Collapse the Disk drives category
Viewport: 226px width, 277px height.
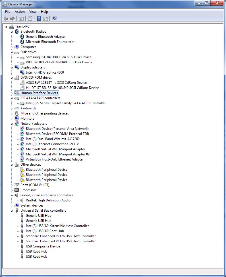[12, 52]
